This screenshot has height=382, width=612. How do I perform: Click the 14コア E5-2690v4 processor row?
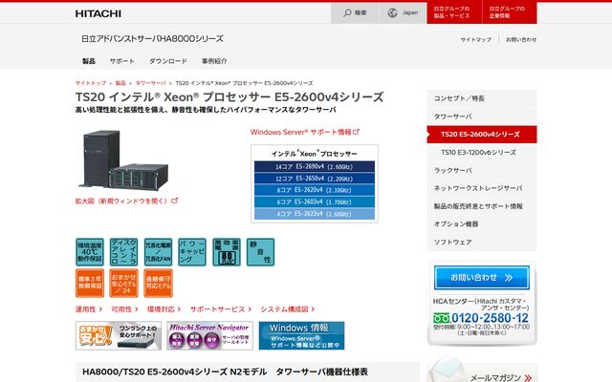[315, 166]
